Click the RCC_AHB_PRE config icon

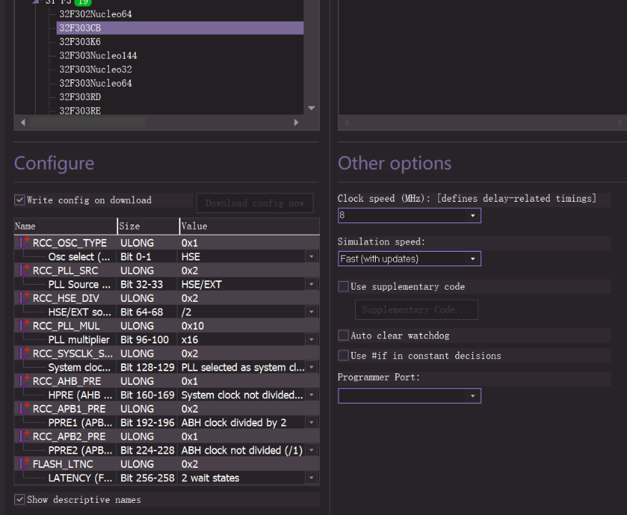pyautogui.click(x=24, y=381)
